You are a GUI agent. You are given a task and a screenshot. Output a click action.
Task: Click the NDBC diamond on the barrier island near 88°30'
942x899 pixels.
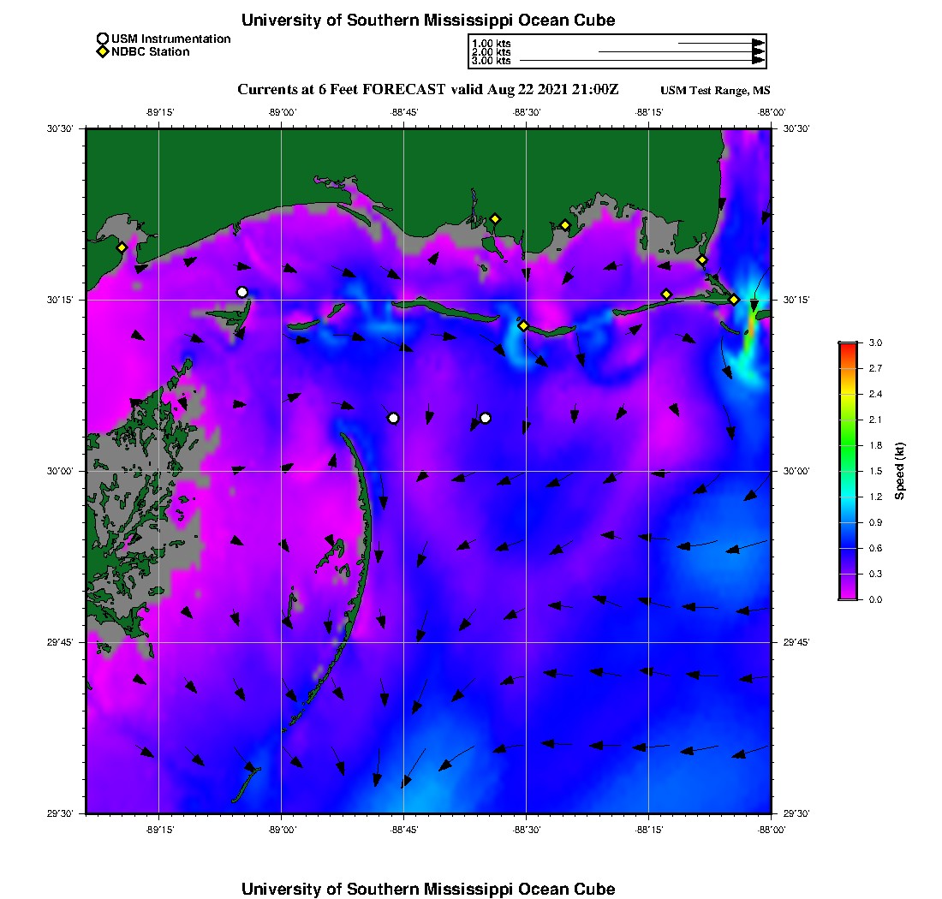[x=523, y=326]
